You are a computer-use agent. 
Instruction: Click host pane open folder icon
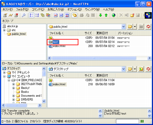pos(130,27)
